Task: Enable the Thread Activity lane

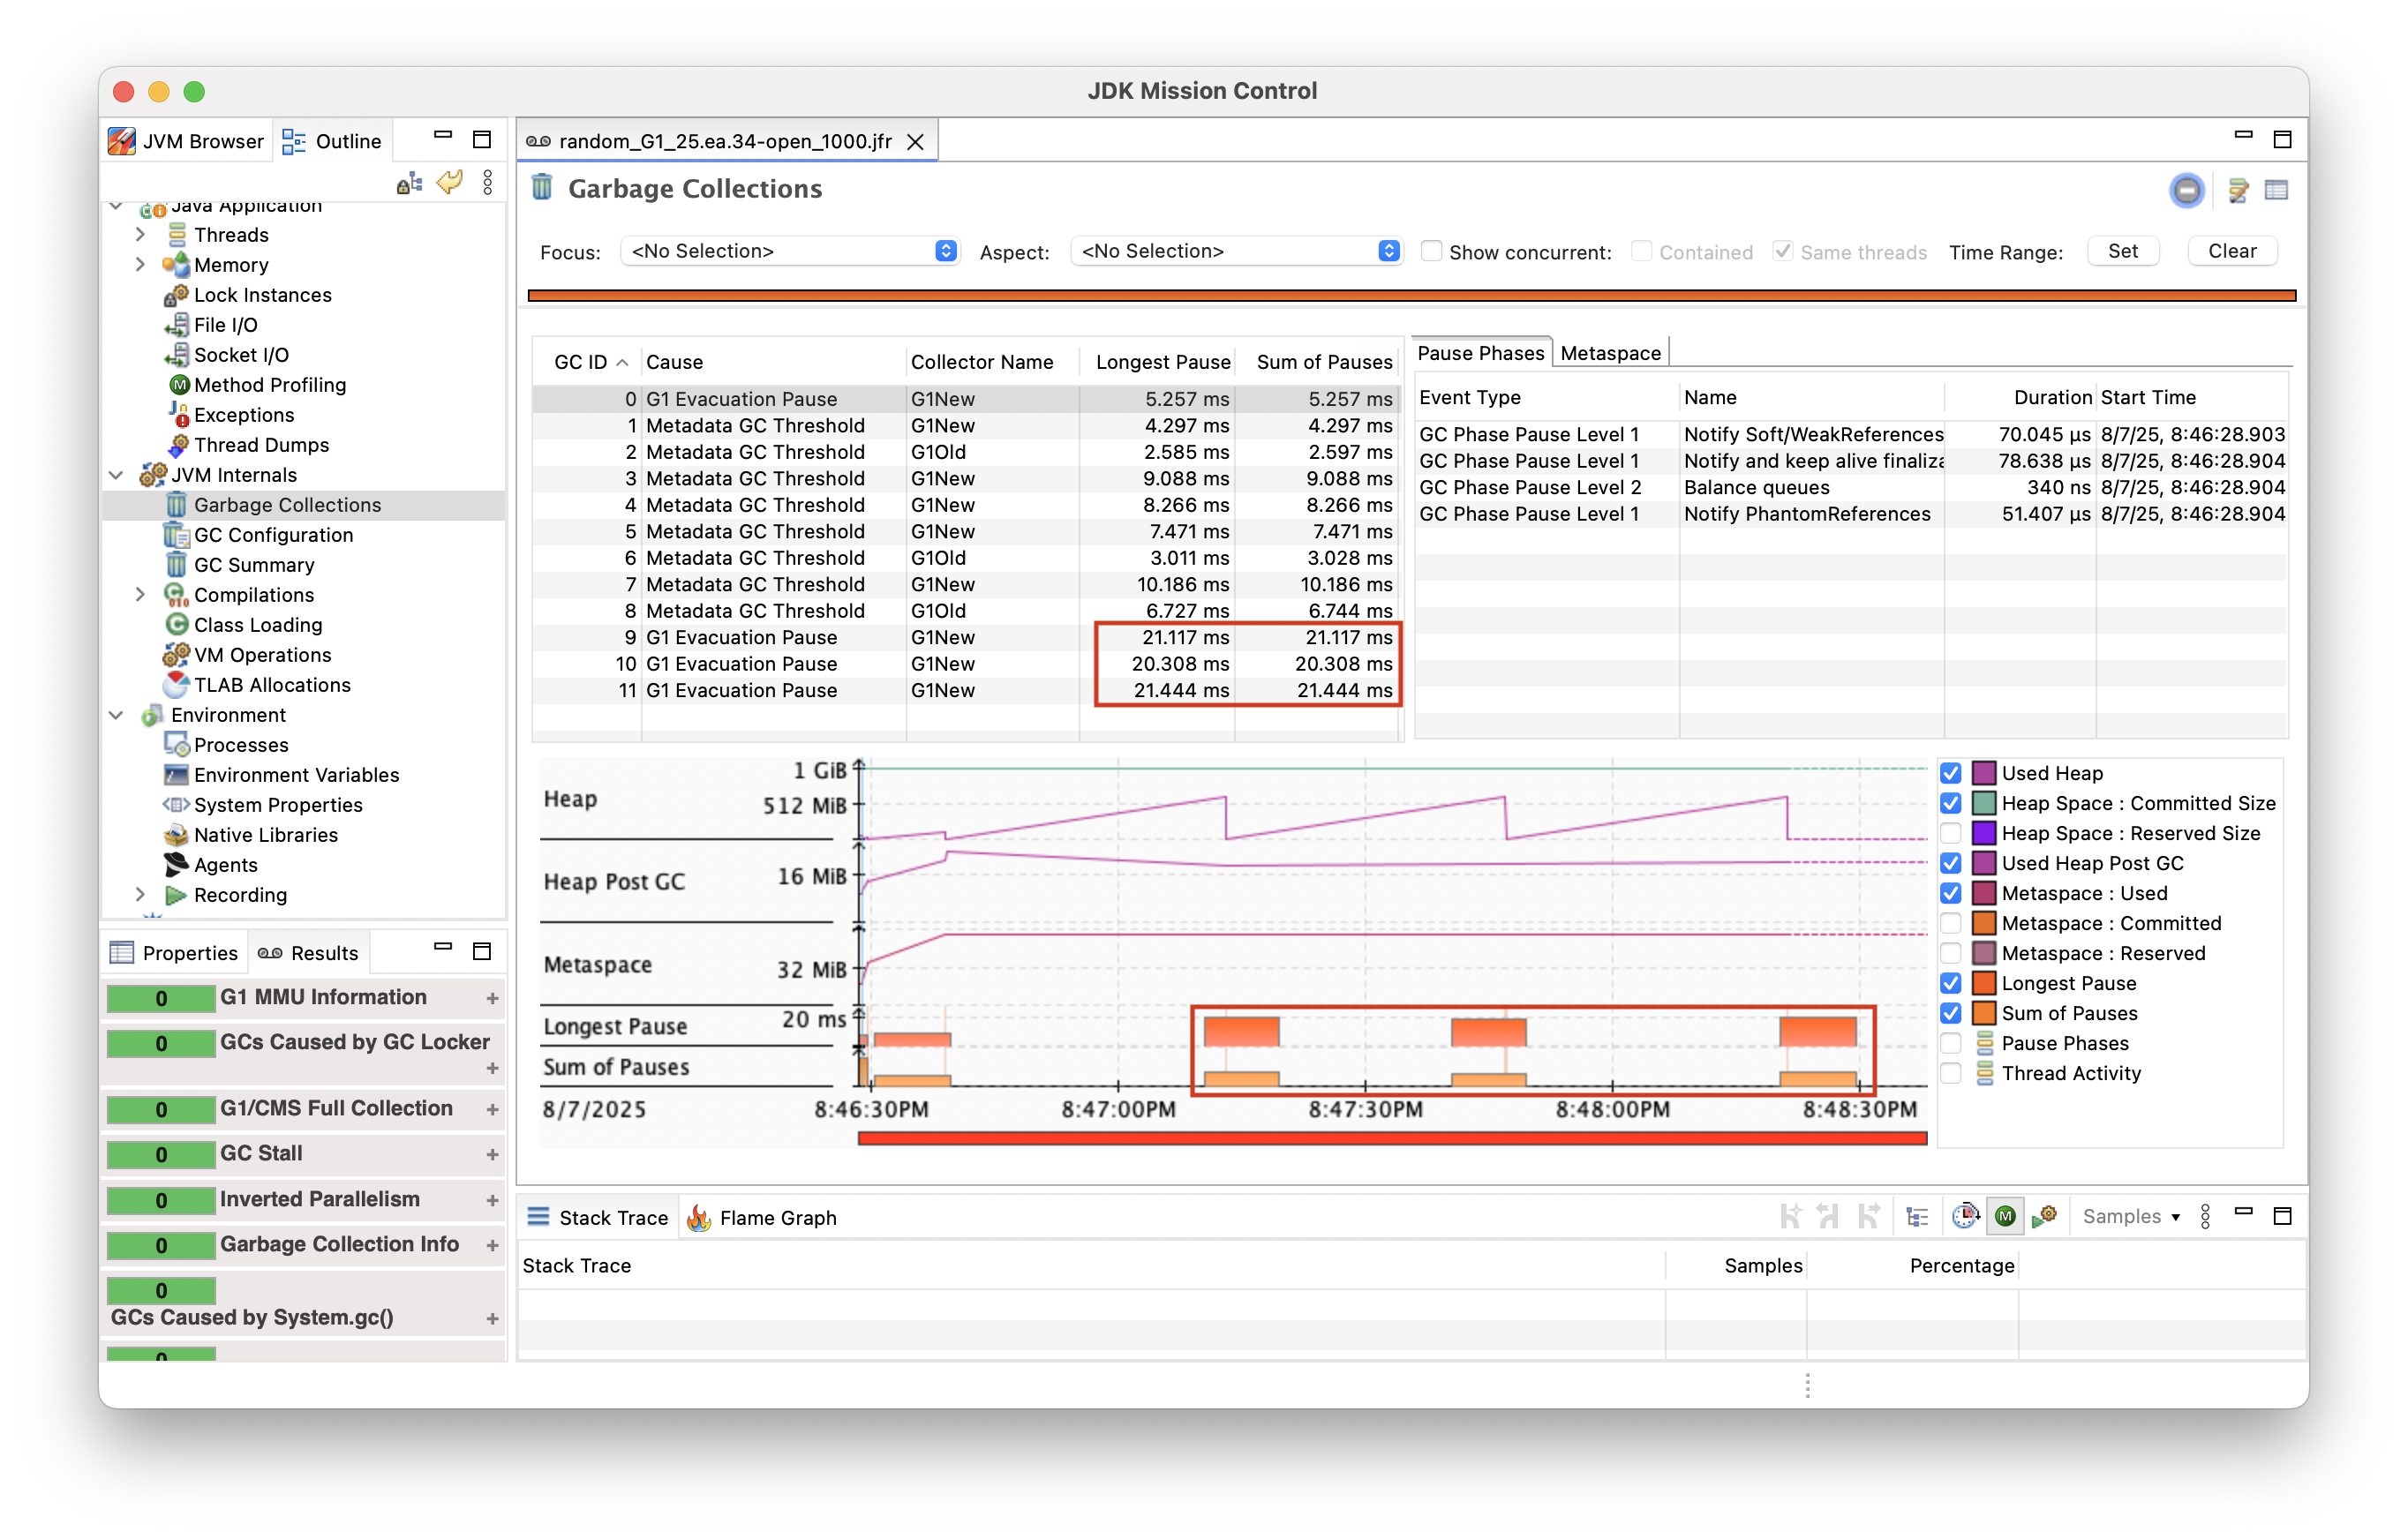Action: 1950,1073
